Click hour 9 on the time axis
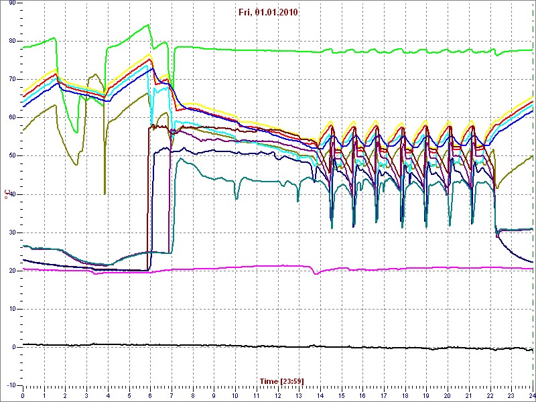 pyautogui.click(x=214, y=396)
